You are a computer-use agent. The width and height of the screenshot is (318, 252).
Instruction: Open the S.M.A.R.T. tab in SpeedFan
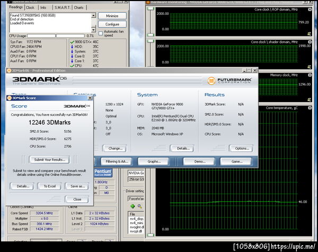click(62, 7)
